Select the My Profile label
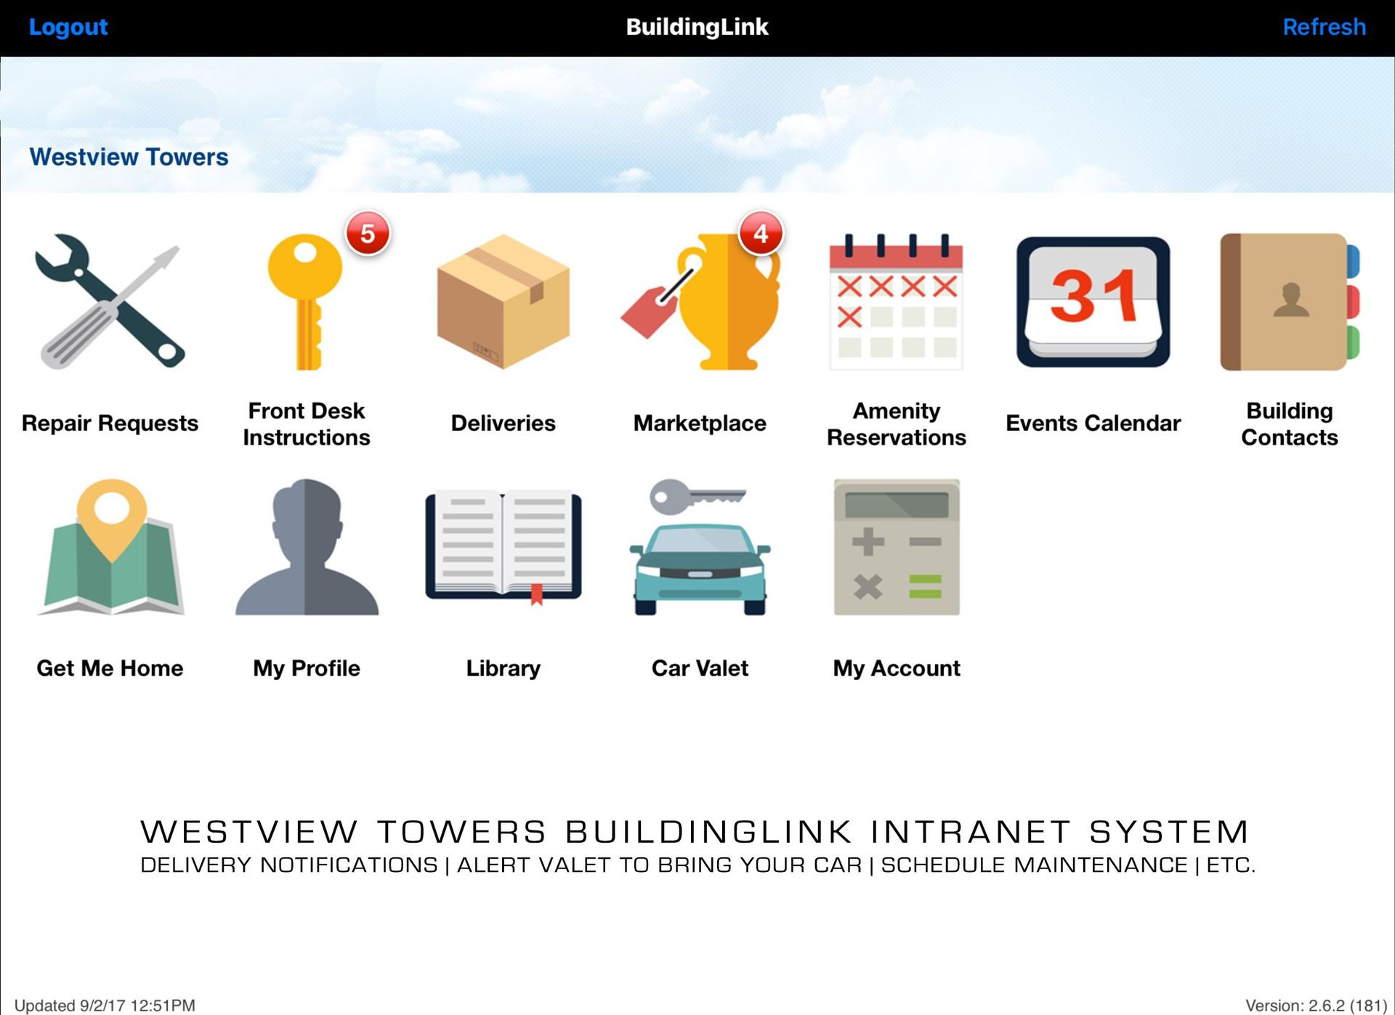Screen dimensions: 1395x1015 (307, 668)
